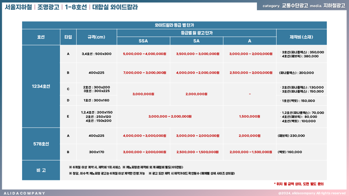Select the 규격(cm) column header

(96, 37)
